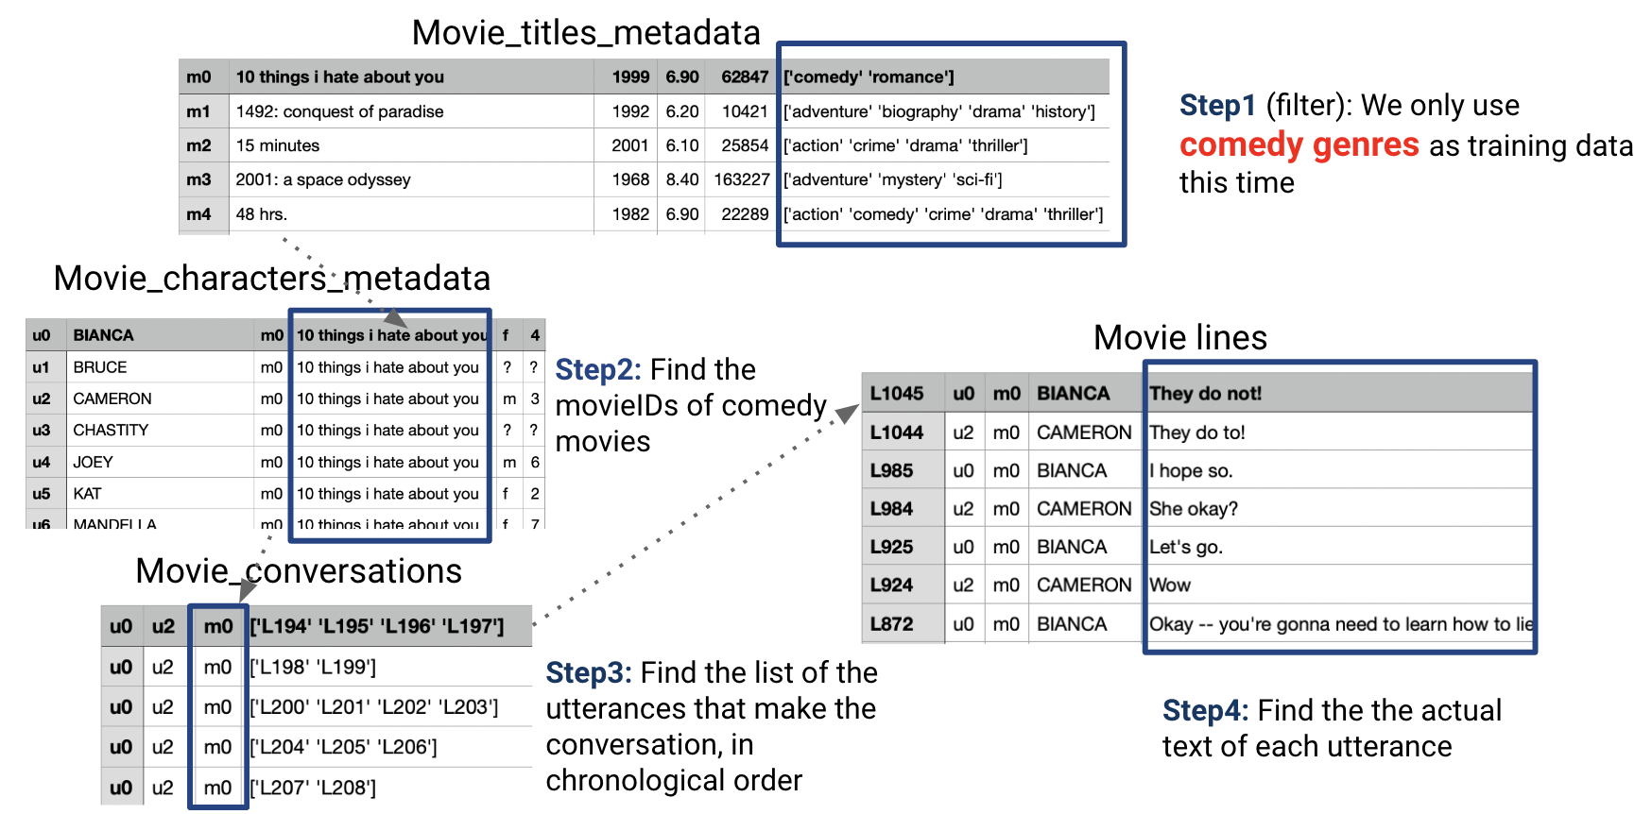Screen dimensions: 1652x814
Task: Click the 'Step1' heading label
Action: pos(1217,106)
